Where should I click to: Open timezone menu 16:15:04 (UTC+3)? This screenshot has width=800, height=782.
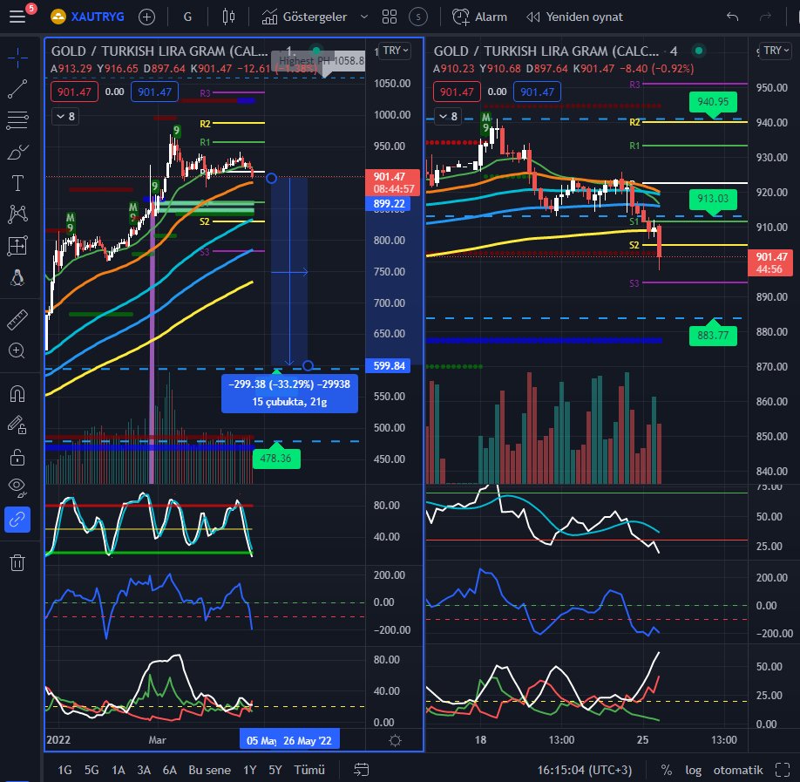[x=584, y=770]
